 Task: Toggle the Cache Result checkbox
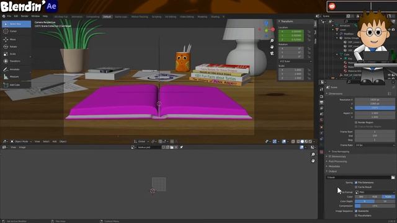click(x=356, y=187)
